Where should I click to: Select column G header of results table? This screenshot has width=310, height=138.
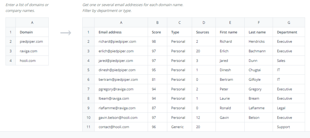click(289, 22)
